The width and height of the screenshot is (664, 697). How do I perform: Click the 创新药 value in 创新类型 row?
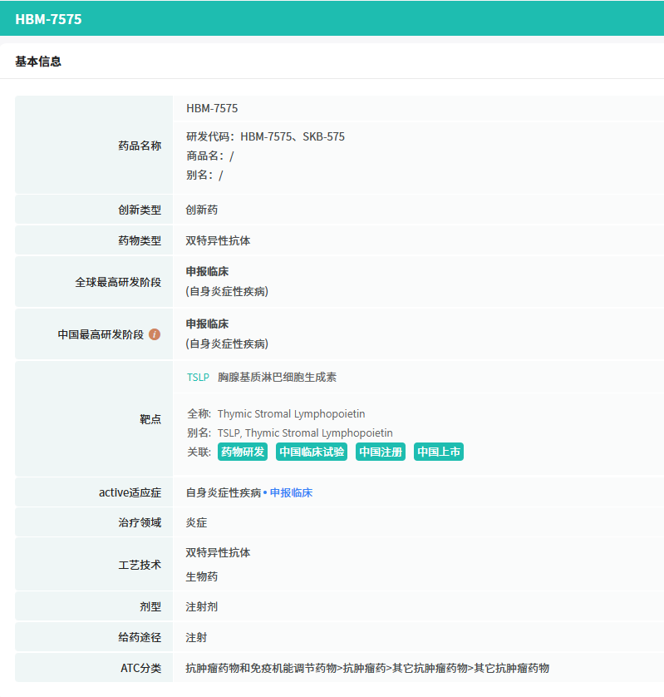tap(202, 210)
